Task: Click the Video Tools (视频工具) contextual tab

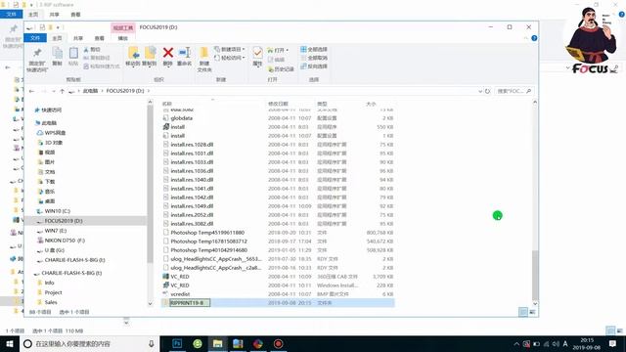Action: [123, 27]
